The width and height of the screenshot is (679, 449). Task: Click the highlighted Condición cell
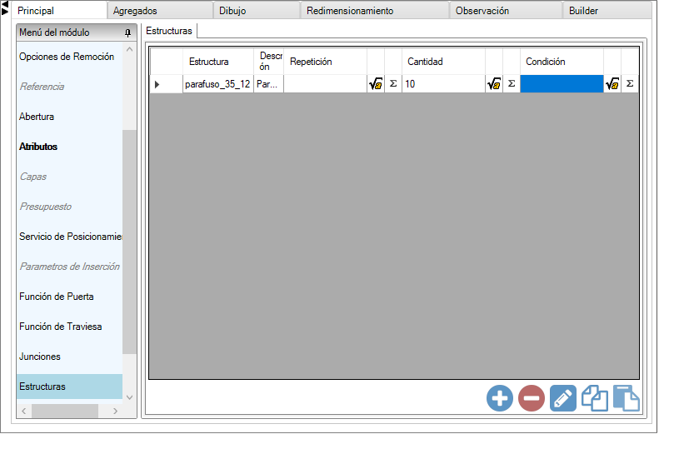(x=562, y=84)
